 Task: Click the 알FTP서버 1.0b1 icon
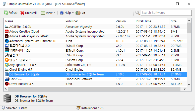[x=7, y=51]
